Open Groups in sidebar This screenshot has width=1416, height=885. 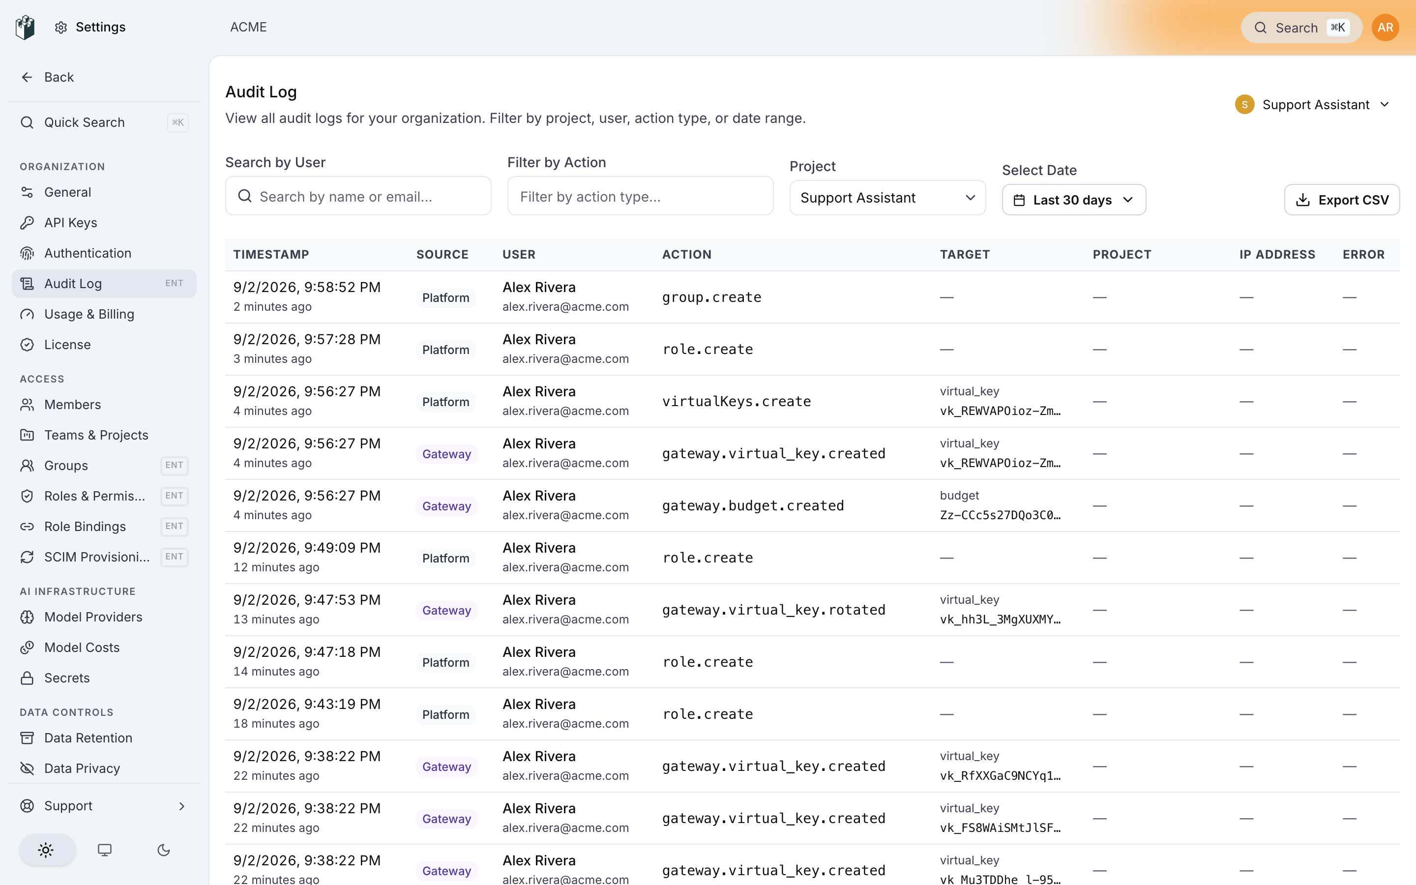tap(104, 465)
